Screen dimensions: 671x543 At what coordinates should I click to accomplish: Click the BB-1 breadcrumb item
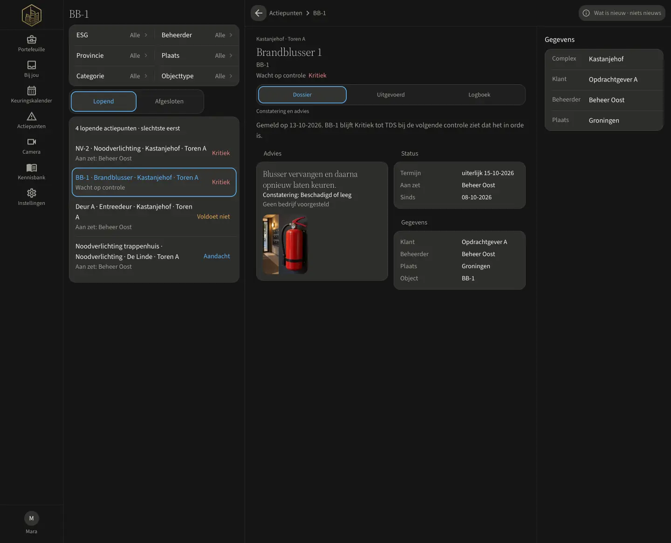[x=320, y=13]
